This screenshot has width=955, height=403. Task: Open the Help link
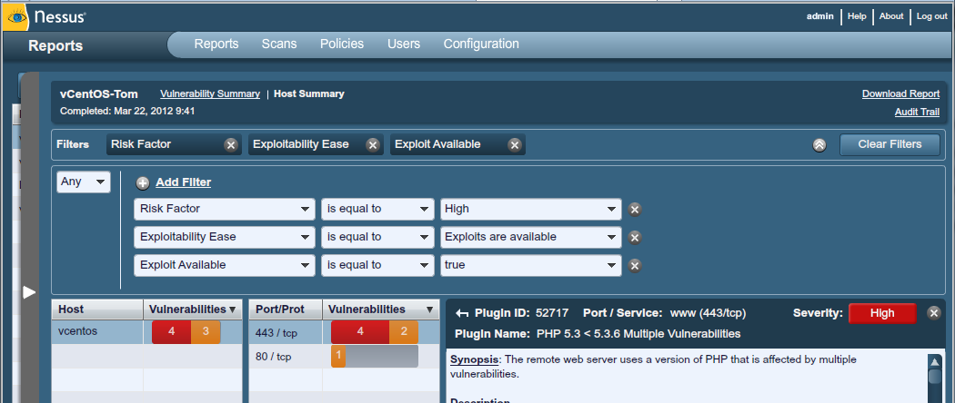click(x=857, y=16)
